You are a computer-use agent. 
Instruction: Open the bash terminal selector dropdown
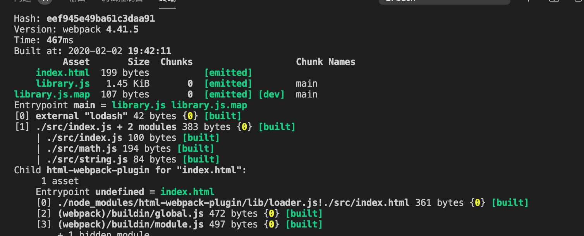(444, 1)
